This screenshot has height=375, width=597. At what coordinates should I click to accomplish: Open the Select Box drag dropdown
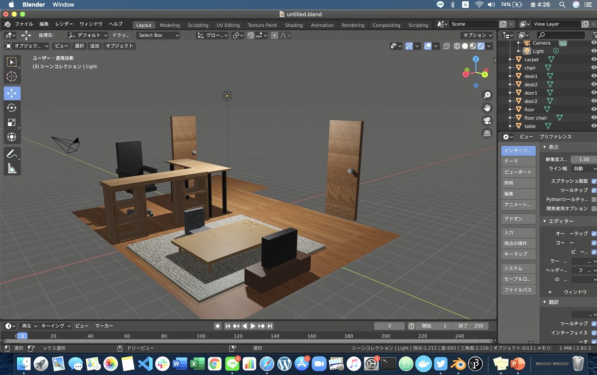click(x=158, y=35)
